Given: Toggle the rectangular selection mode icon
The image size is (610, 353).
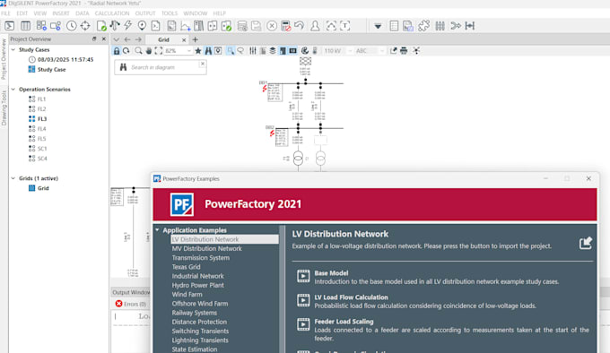Looking at the screenshot, I should 231,51.
